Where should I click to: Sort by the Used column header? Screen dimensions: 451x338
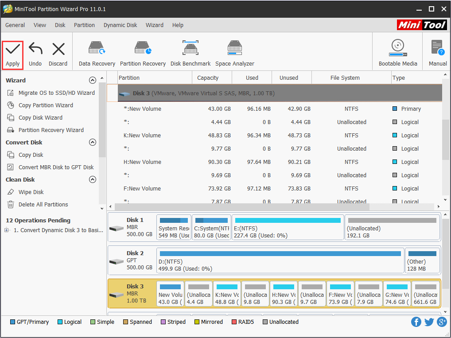pos(252,78)
